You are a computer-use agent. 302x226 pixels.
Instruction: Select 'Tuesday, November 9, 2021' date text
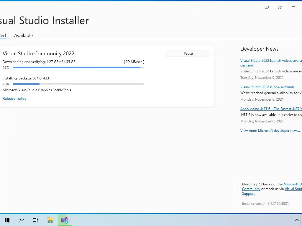pos(262,78)
